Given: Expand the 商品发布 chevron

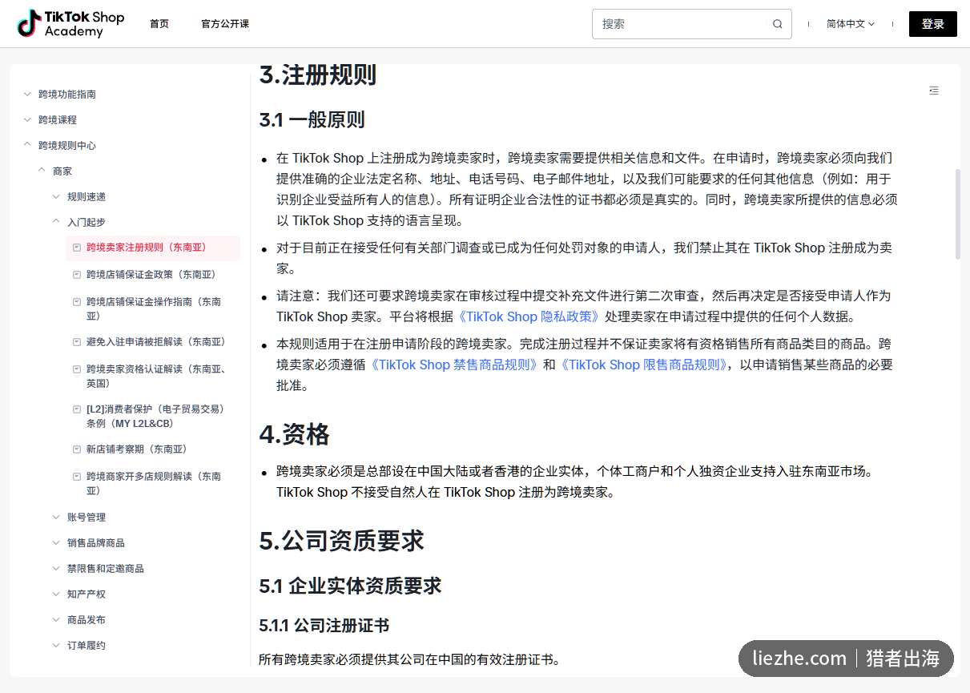Looking at the screenshot, I should (56, 620).
